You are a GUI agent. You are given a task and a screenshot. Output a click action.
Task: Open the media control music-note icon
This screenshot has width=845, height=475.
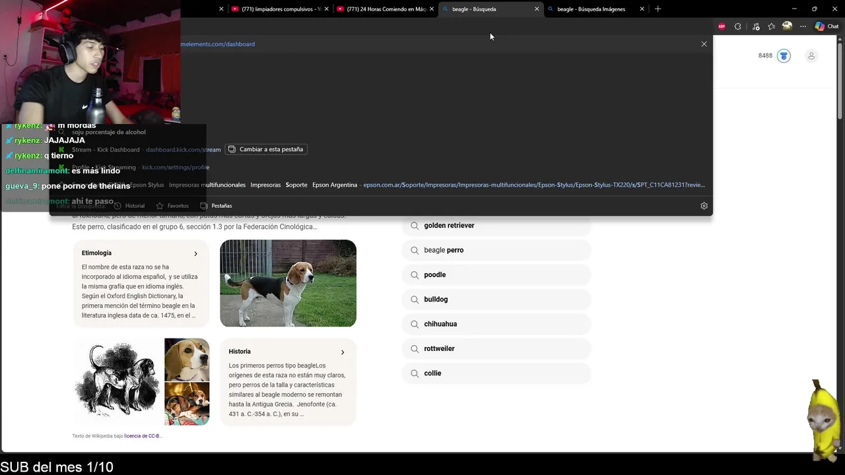[756, 26]
